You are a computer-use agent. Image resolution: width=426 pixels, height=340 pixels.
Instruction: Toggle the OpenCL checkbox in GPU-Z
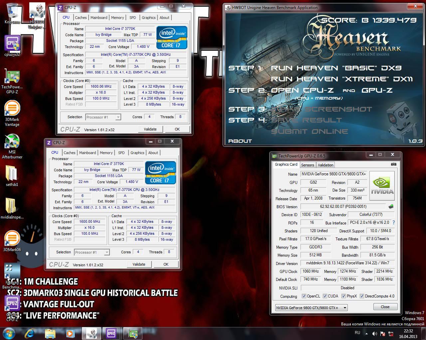tap(304, 296)
